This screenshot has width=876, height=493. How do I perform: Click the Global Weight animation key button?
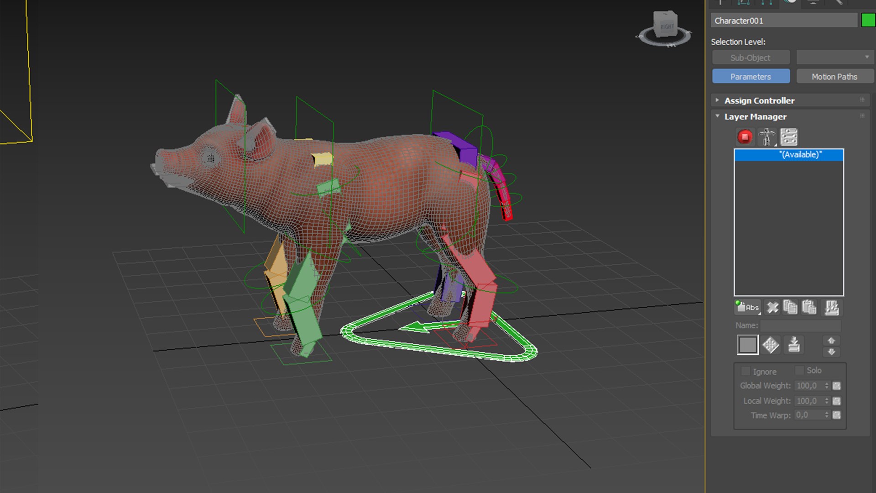(836, 386)
